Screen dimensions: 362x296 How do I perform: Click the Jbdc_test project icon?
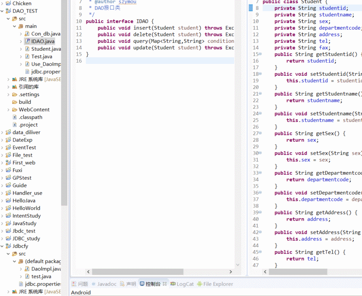(8, 231)
